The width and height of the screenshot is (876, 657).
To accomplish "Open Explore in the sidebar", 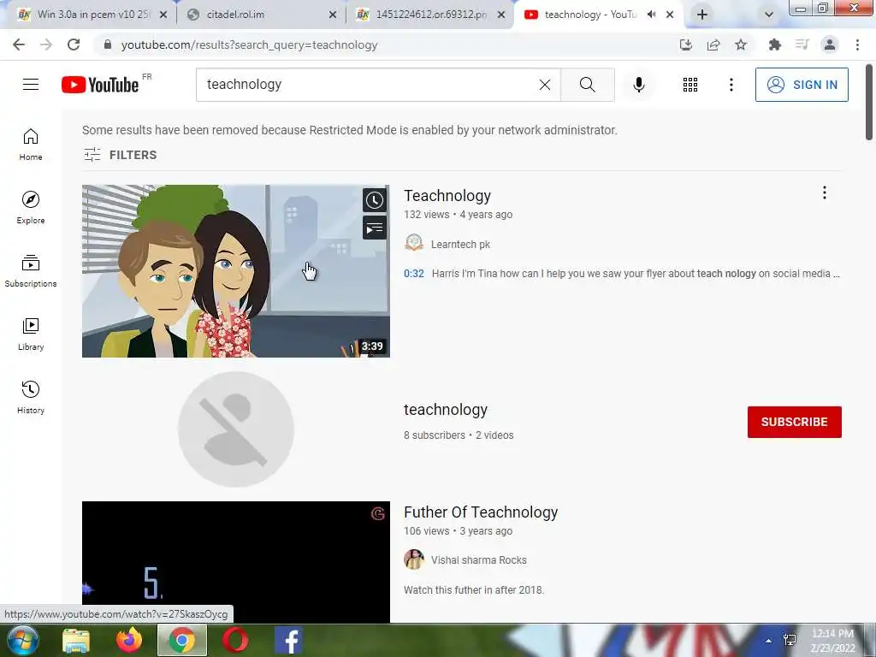I will [x=31, y=207].
